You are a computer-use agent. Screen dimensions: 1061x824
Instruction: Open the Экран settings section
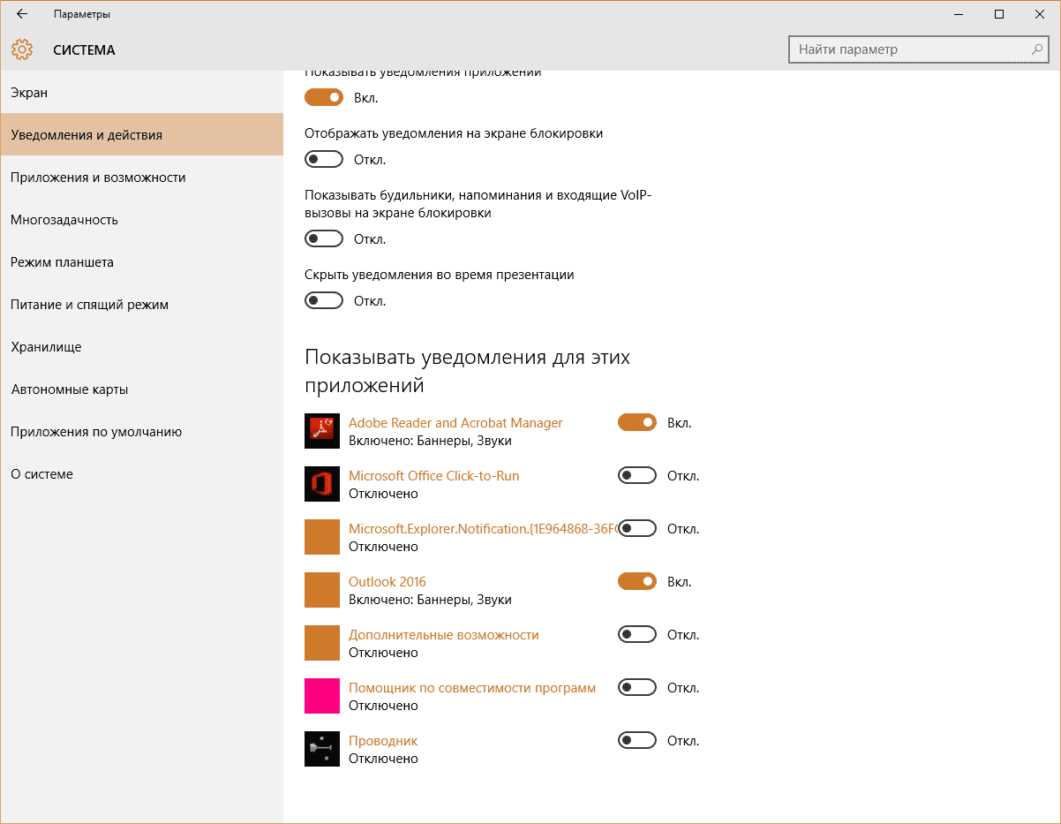29,93
